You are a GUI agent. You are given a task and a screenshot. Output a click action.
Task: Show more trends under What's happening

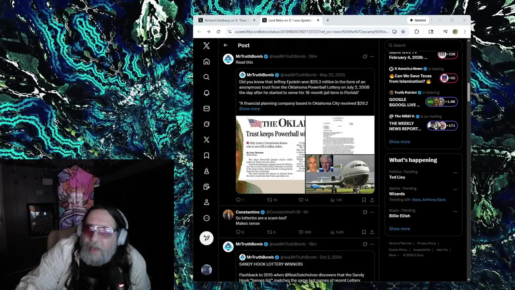(x=400, y=229)
